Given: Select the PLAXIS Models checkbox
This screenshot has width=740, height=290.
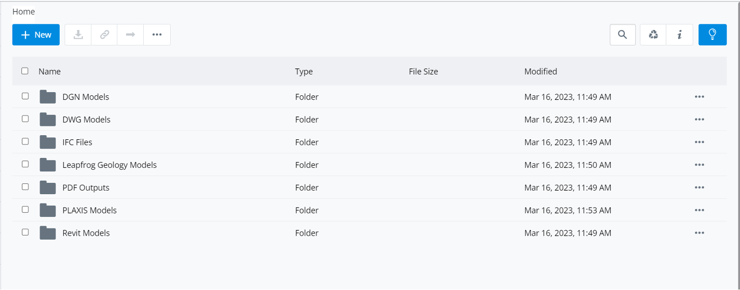Looking at the screenshot, I should [25, 210].
